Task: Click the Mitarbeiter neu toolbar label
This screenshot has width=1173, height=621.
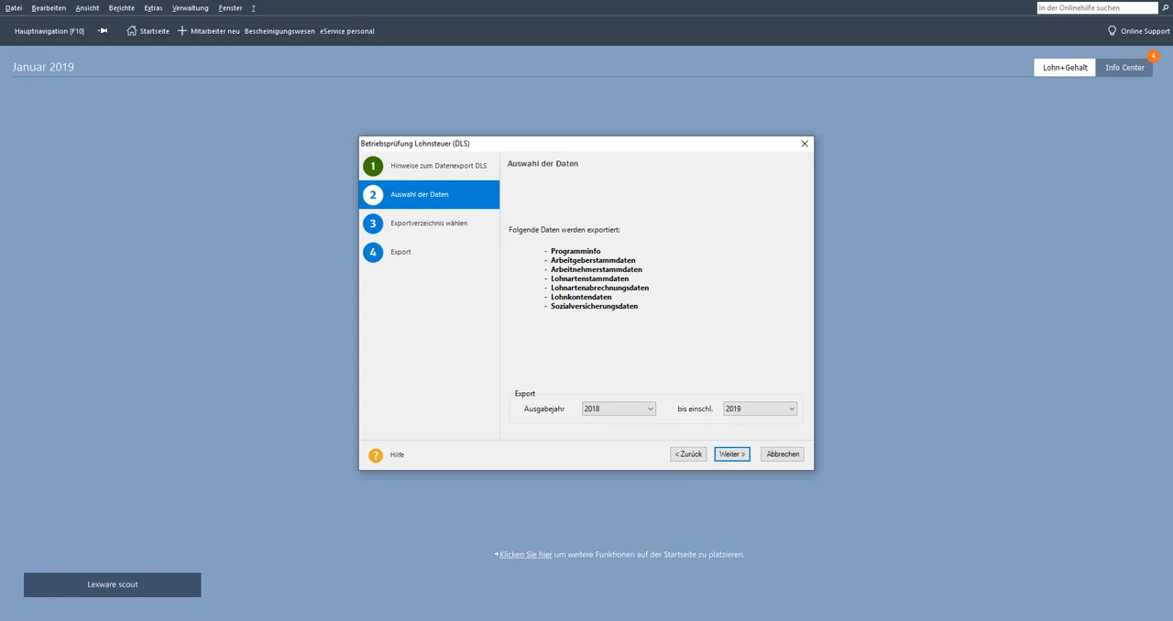Action: [x=215, y=31]
